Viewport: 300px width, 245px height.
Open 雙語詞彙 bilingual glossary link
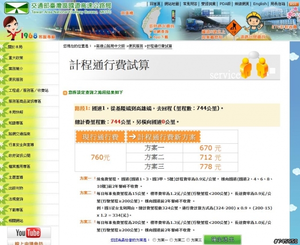click(x=208, y=4)
